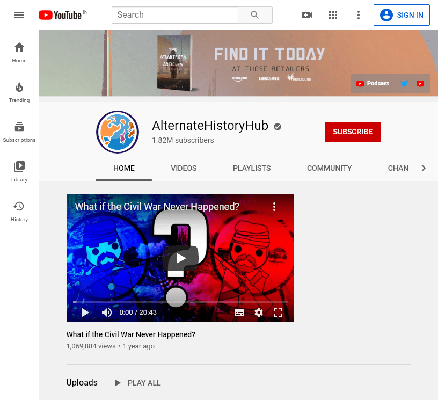438x400 pixels.
Task: Open the partially shown CHAN tab
Action: pyautogui.click(x=398, y=168)
